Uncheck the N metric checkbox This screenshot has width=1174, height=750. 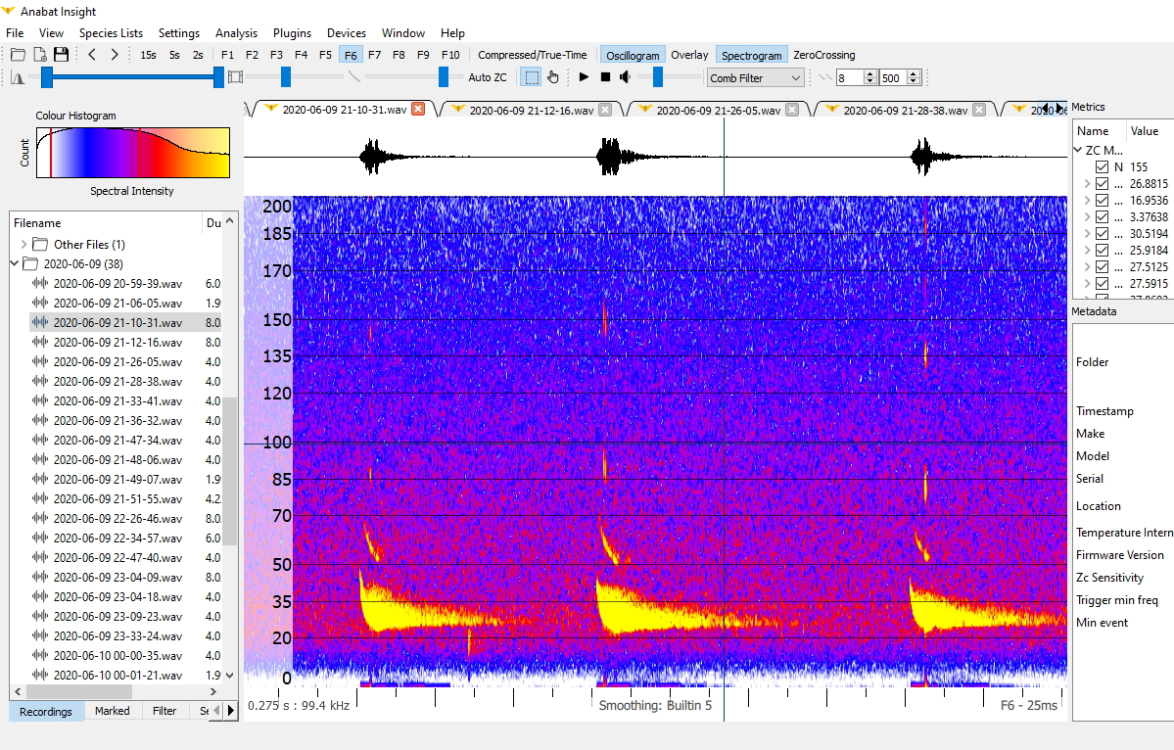pos(1101,166)
